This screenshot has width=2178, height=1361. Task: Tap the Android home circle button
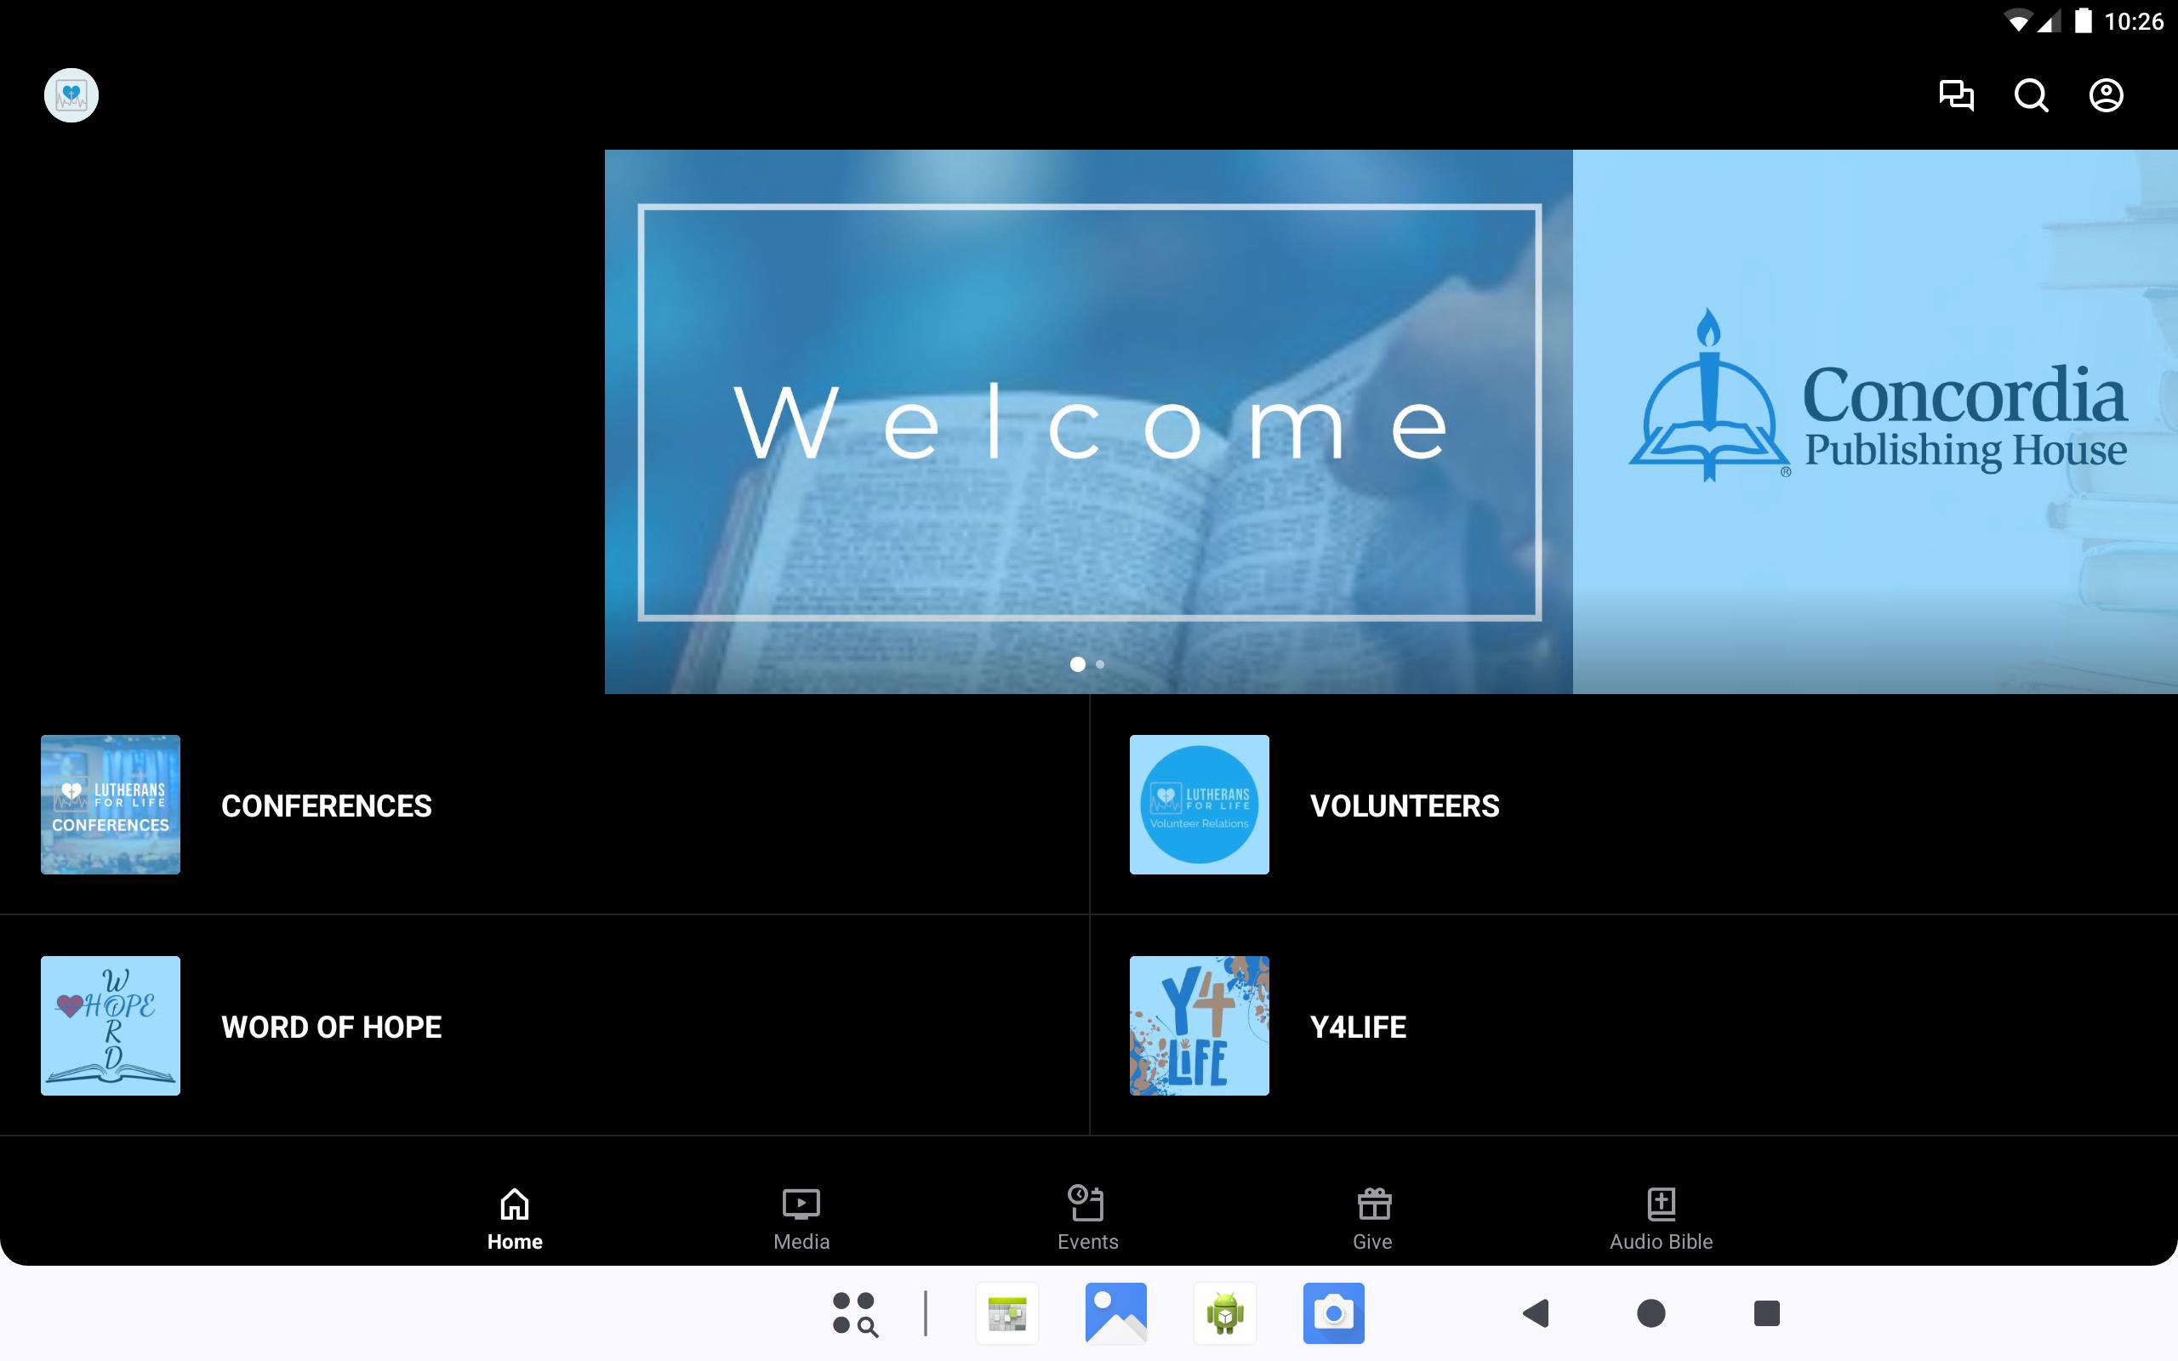tap(1651, 1313)
